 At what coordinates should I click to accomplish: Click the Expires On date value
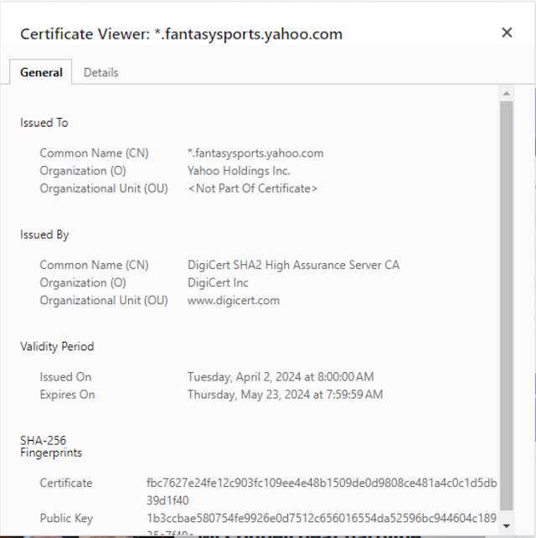pos(285,395)
